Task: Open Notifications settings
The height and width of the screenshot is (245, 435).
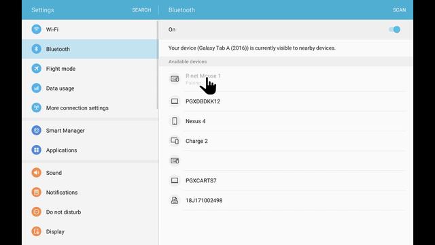Action: coord(90,192)
